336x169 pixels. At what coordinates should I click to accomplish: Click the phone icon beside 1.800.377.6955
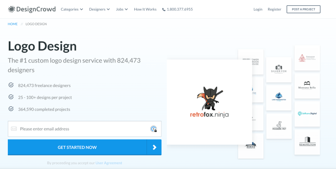coord(164,10)
